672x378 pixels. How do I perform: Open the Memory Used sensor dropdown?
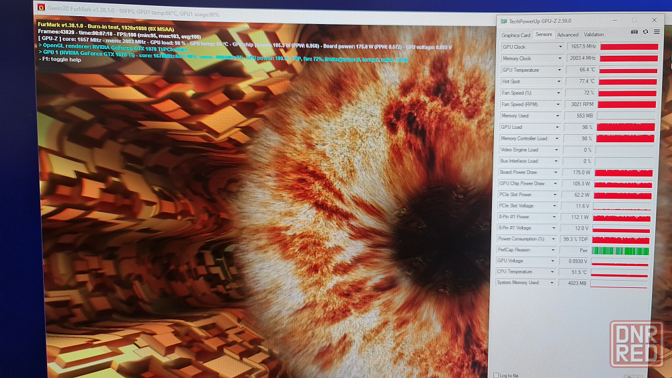(557, 115)
